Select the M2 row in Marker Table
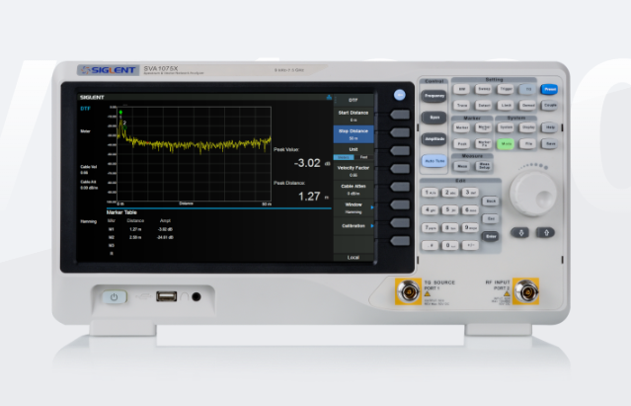This screenshot has width=631, height=406. point(140,237)
